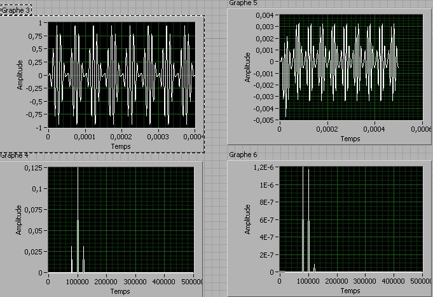Click the Temps axis label of Graphe 4
The width and height of the screenshot is (433, 297).
click(x=120, y=291)
